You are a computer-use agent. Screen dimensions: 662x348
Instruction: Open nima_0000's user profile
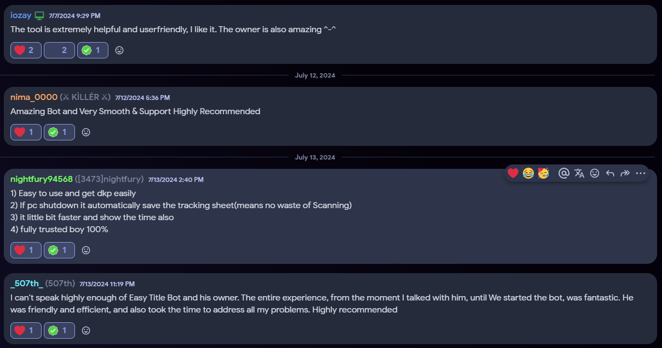coord(34,97)
